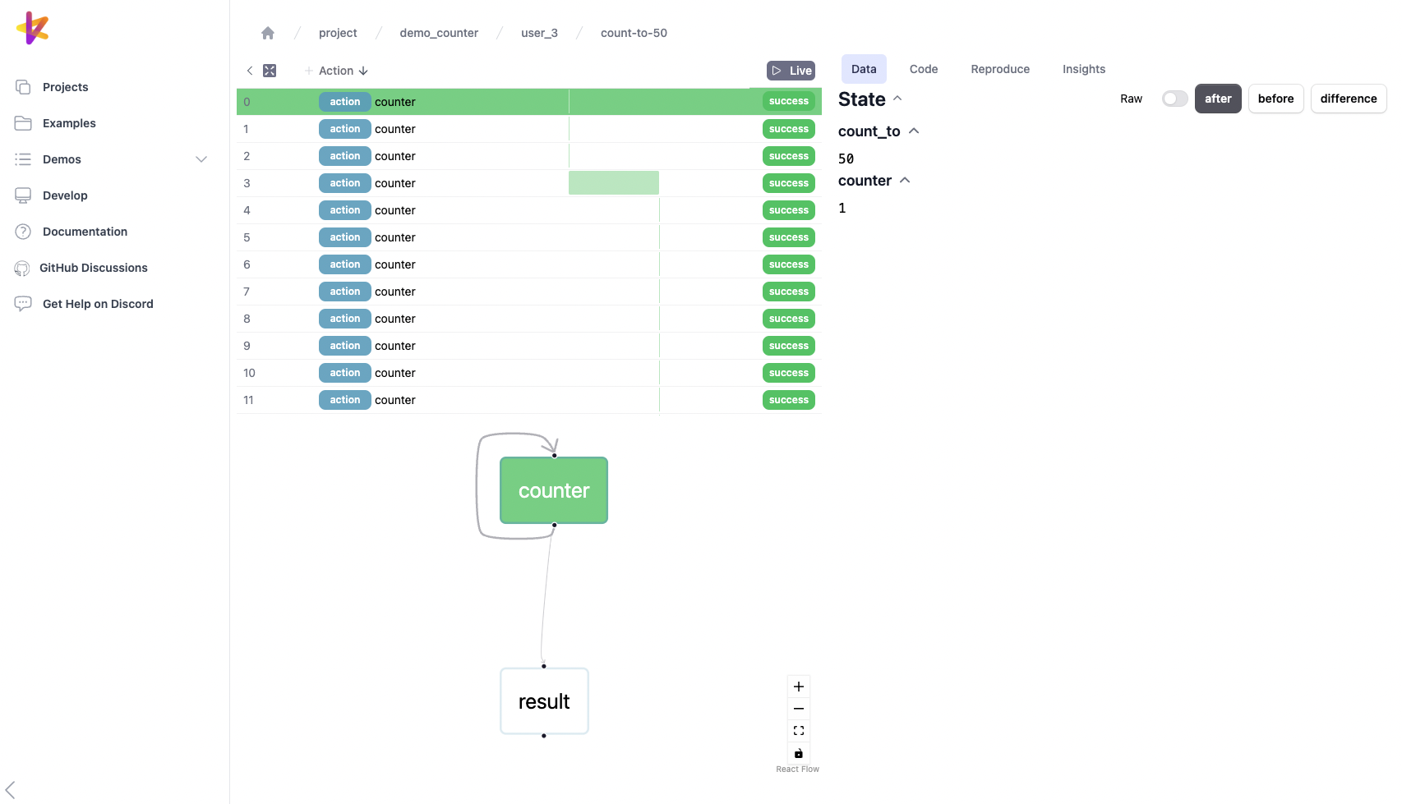
Task: Open the Data tab
Action: point(864,69)
